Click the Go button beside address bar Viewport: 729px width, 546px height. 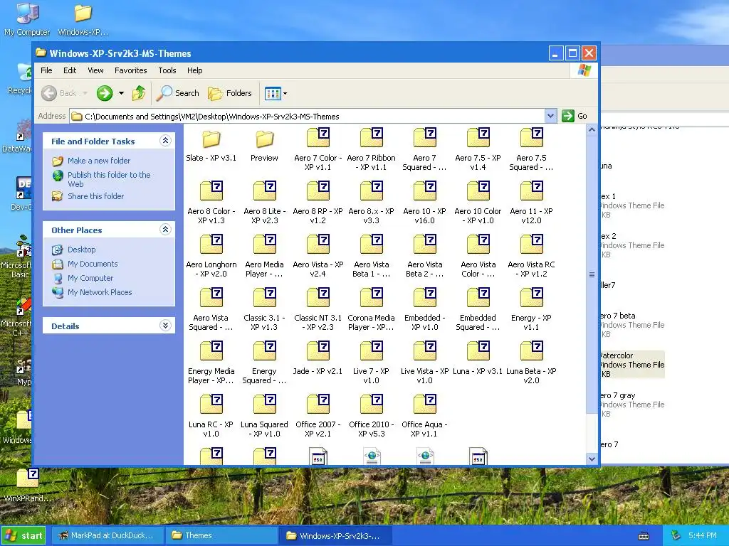[575, 116]
